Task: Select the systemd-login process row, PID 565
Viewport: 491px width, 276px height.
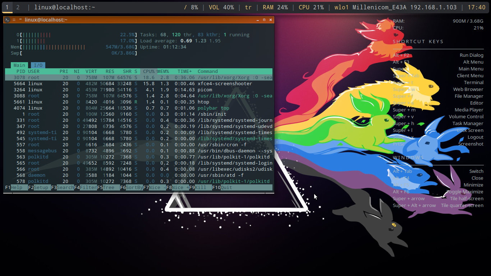Action: point(139,163)
